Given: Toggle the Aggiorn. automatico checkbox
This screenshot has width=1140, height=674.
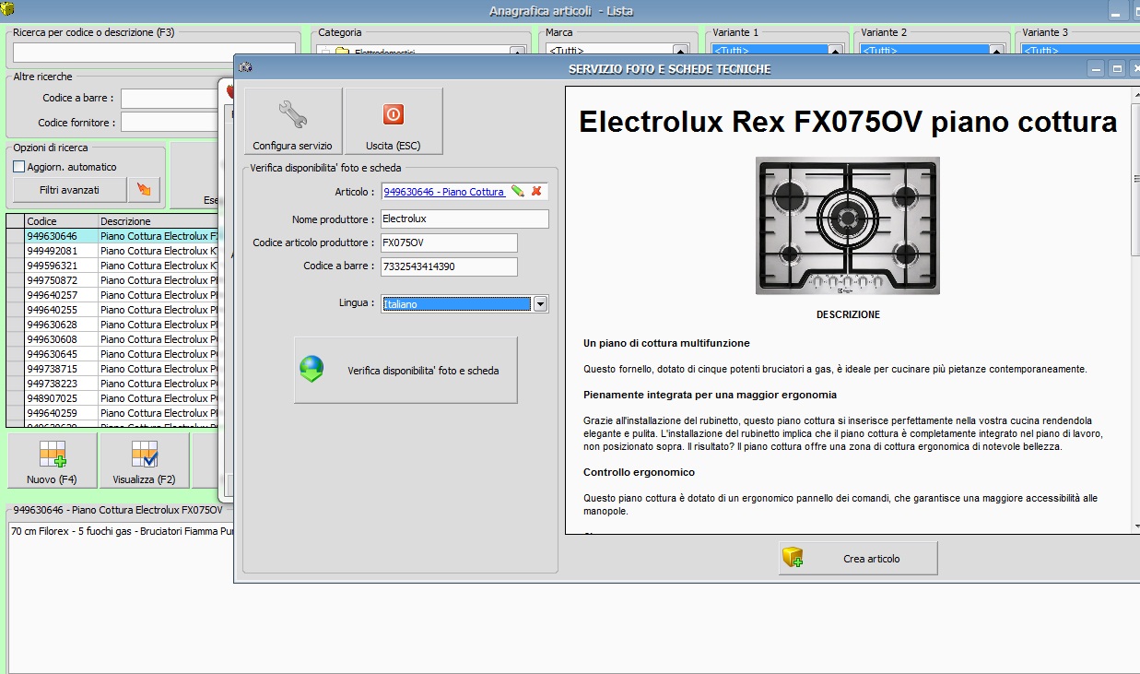Looking at the screenshot, I should tap(19, 167).
